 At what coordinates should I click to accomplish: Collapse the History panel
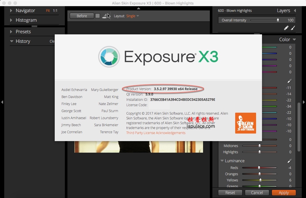12,41
